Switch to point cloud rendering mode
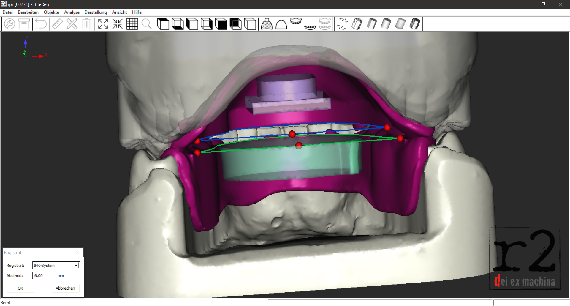The width and height of the screenshot is (570, 306). [x=343, y=24]
